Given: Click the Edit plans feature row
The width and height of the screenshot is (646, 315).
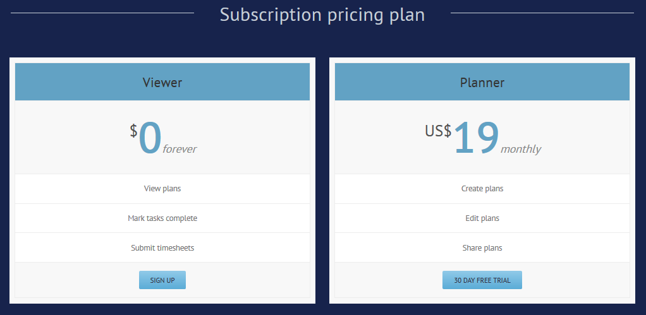Looking at the screenshot, I should tap(482, 218).
